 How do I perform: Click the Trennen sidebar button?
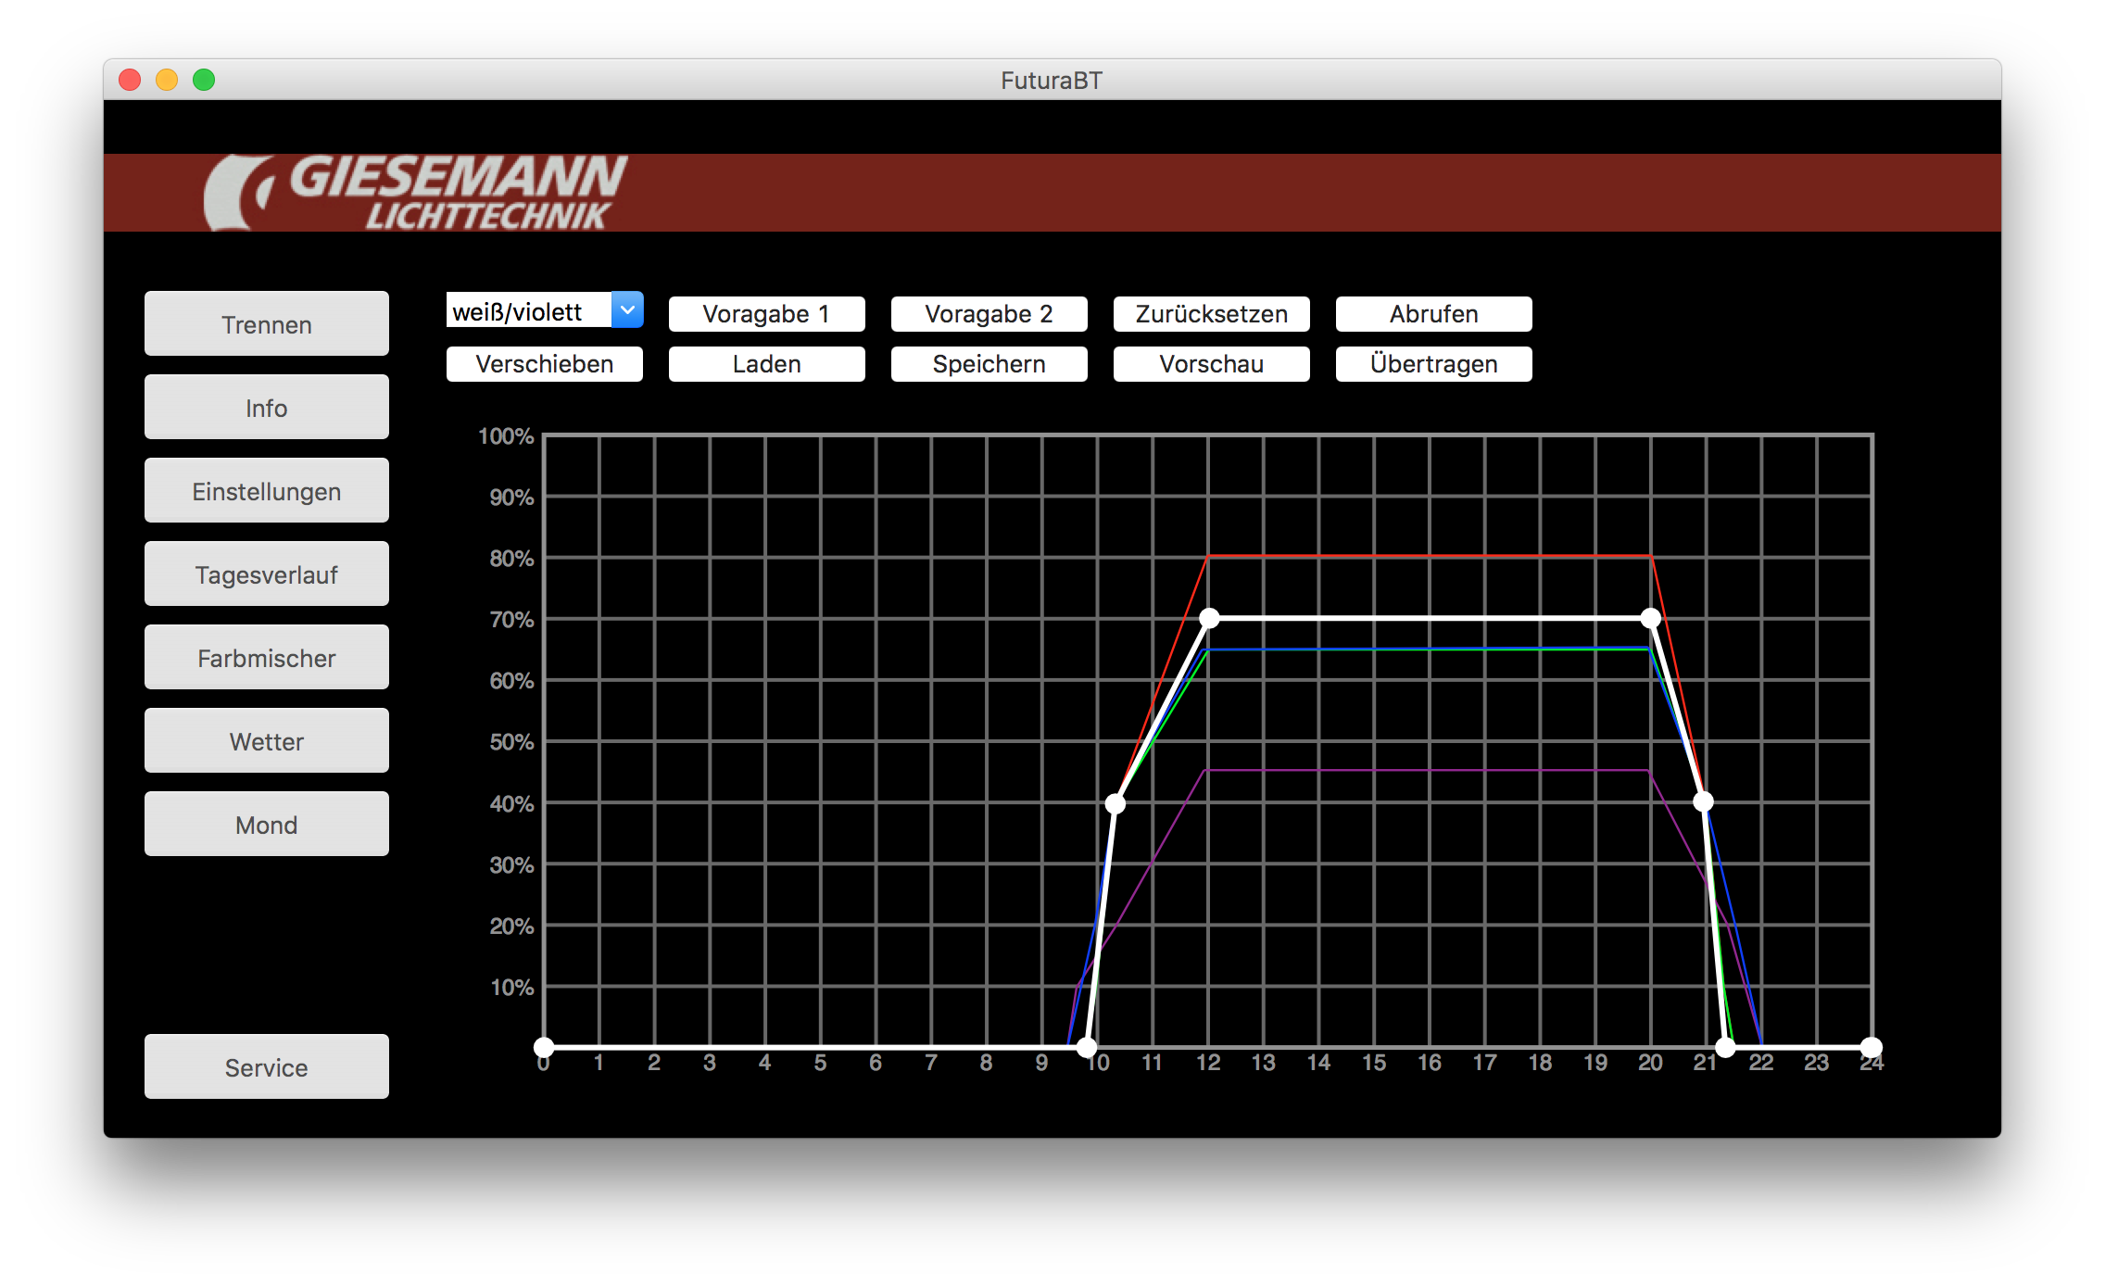(266, 324)
